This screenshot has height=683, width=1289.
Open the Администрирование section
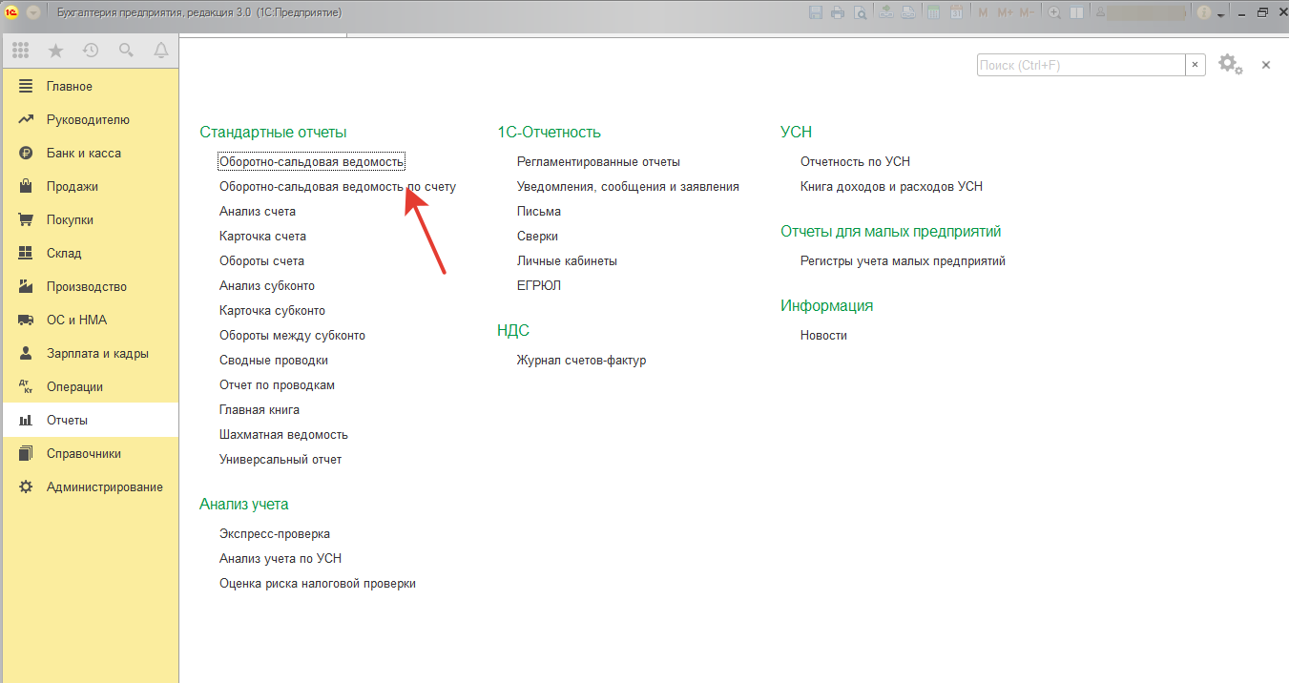pos(90,486)
